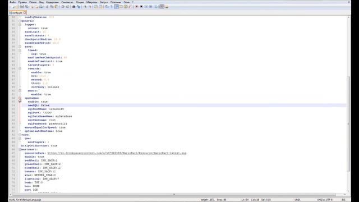Collapse the music: fold marker
The height and width of the screenshot is (202, 359).
click(20, 91)
